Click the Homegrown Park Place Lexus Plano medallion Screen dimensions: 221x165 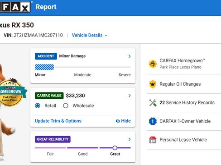point(11,92)
